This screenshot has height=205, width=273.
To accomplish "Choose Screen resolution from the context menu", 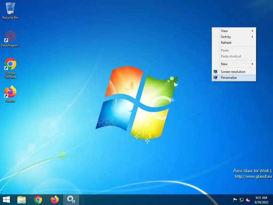I will (x=234, y=72).
